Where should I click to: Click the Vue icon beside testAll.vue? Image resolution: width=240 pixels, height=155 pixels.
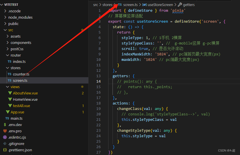click(x=10, y=106)
